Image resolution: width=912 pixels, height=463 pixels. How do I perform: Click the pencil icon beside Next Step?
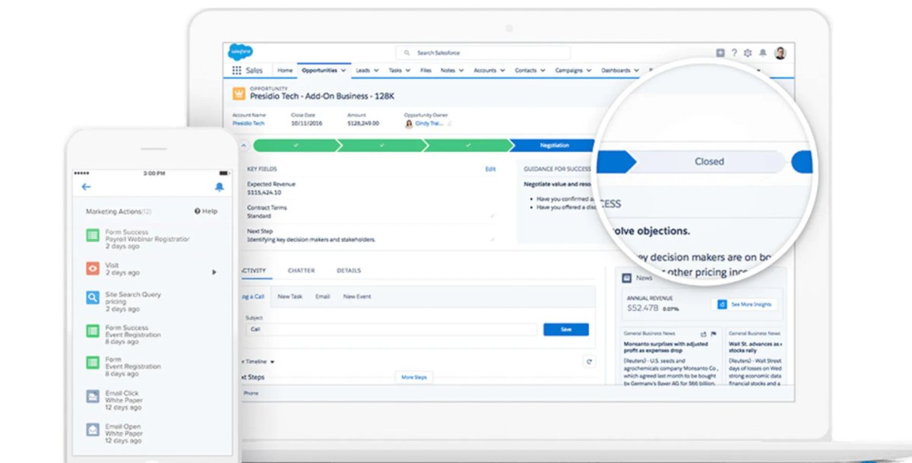click(x=492, y=239)
